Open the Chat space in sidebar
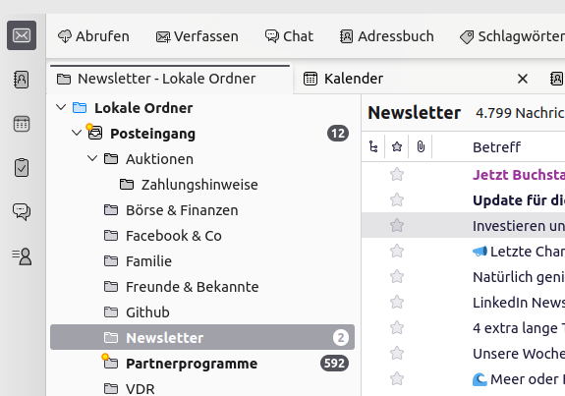The height and width of the screenshot is (396, 565). (x=22, y=212)
